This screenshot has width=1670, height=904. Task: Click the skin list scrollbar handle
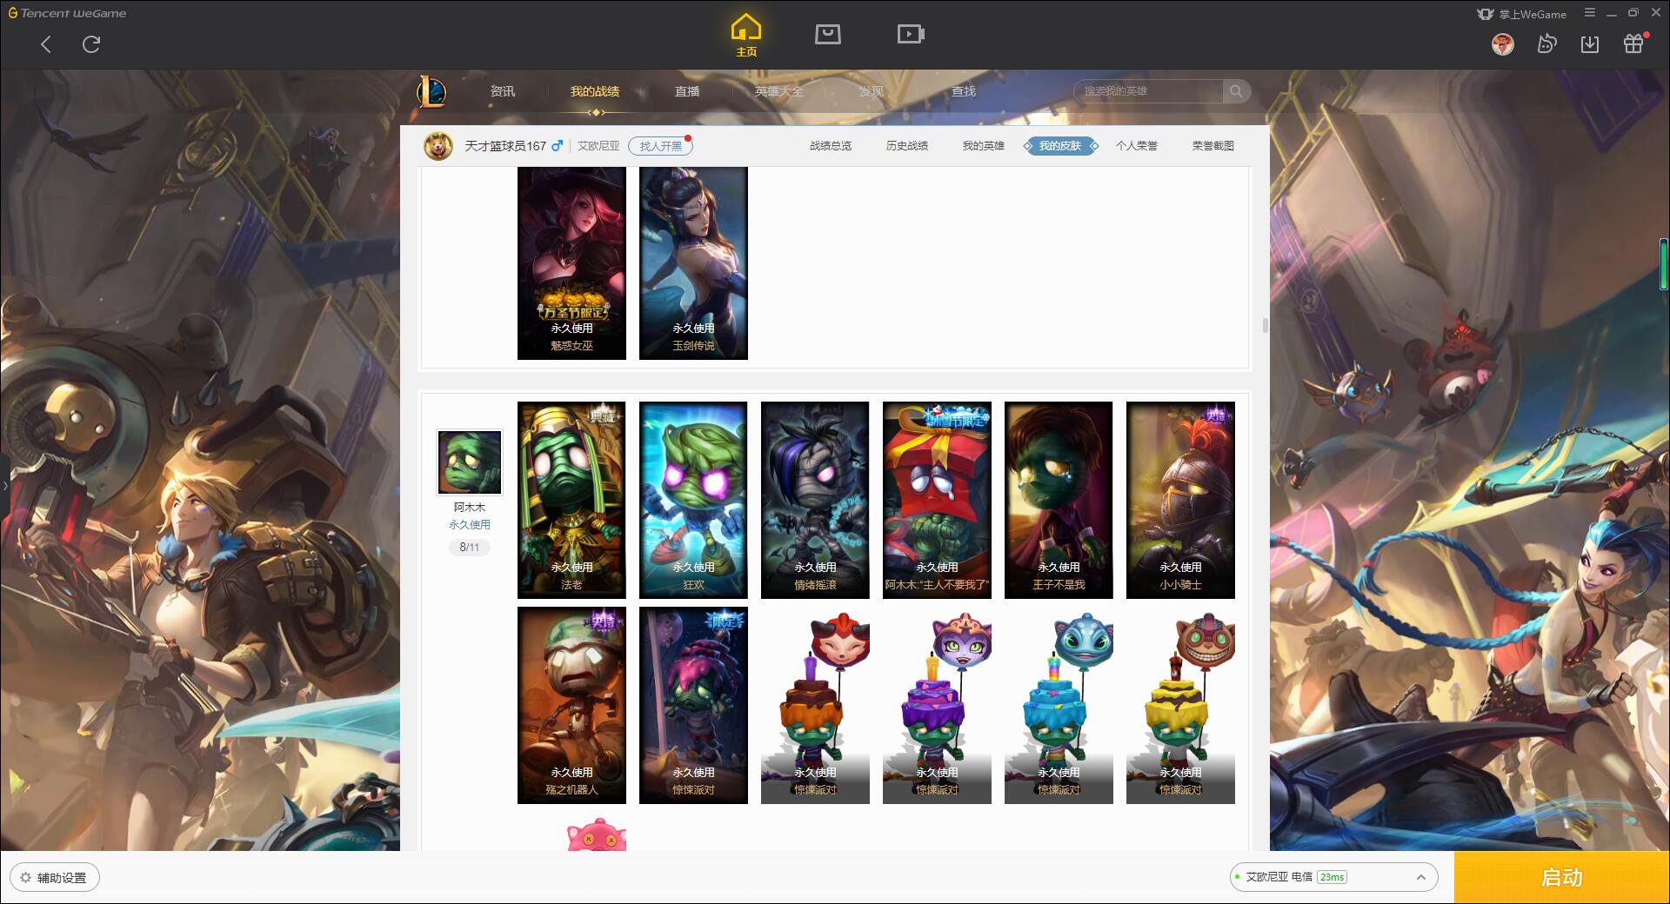1265,326
